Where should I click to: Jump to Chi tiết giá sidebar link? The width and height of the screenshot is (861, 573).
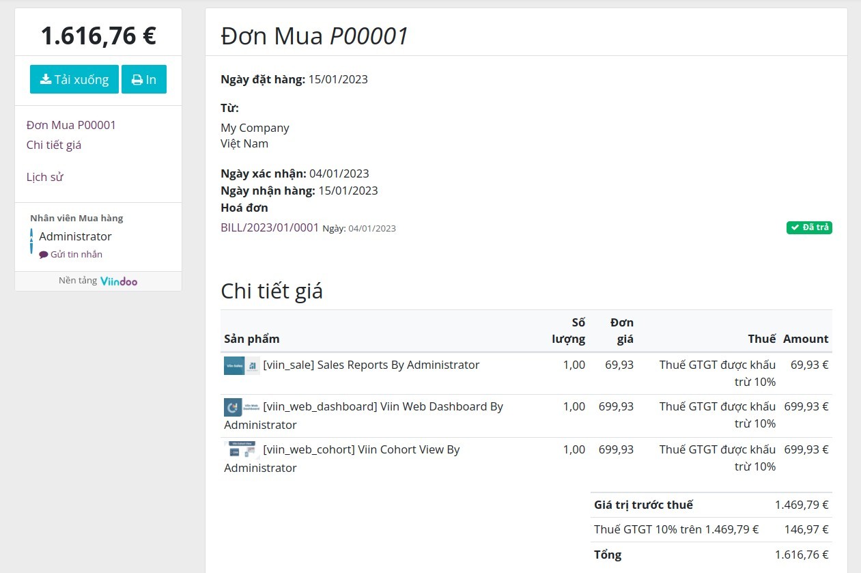point(54,145)
